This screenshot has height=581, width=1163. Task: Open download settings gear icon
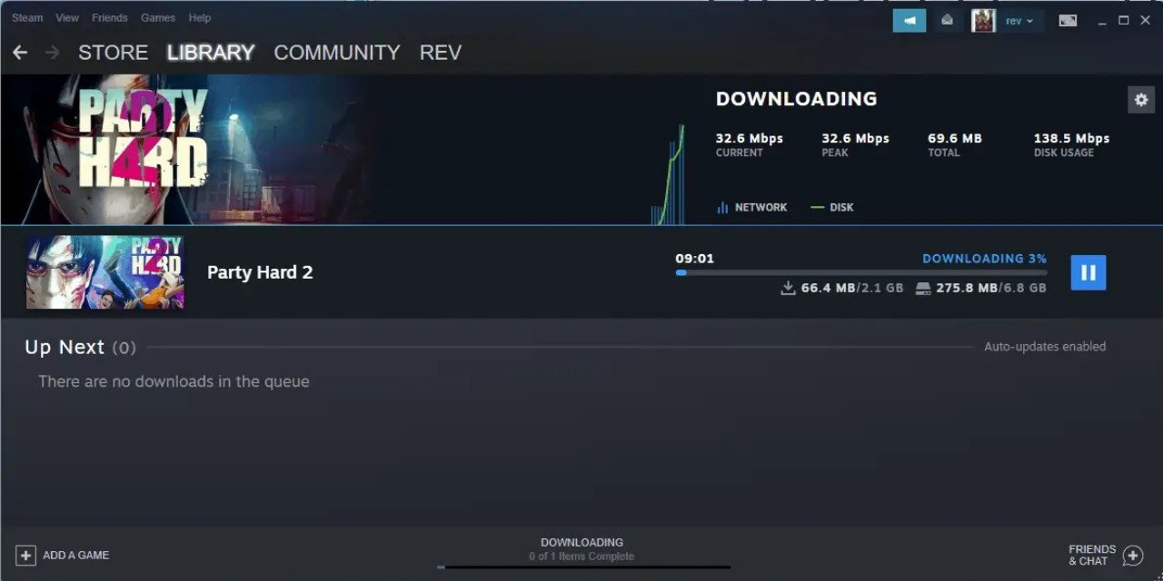(1141, 100)
